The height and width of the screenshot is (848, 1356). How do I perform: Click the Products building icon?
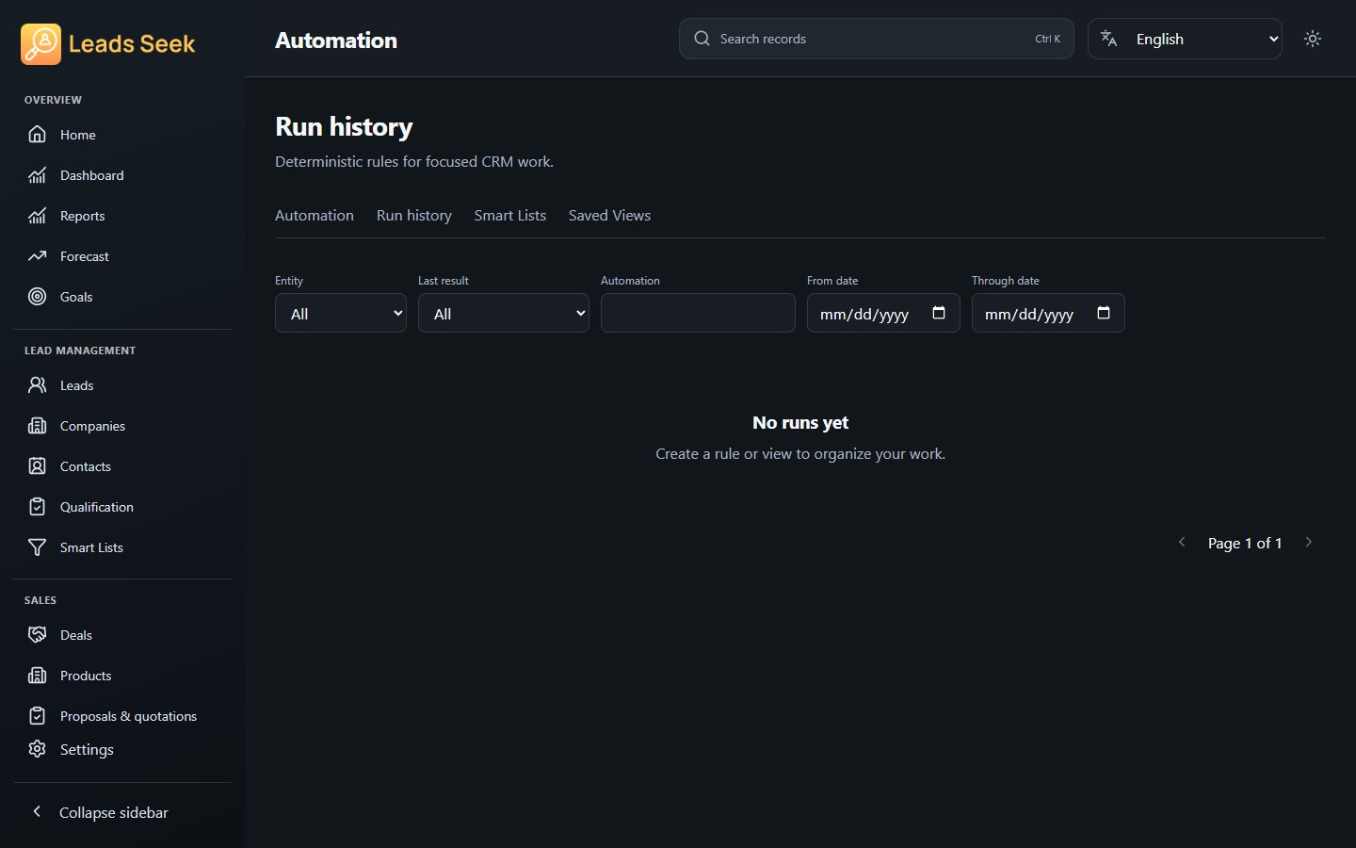[x=37, y=676]
